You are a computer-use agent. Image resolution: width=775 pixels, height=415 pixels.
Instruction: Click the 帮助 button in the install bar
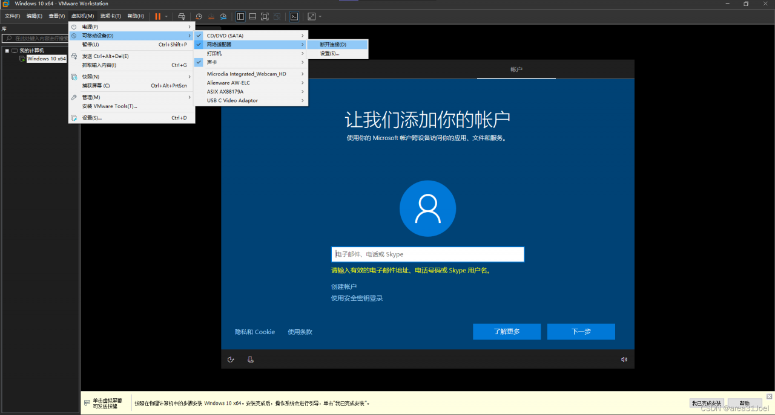745,403
